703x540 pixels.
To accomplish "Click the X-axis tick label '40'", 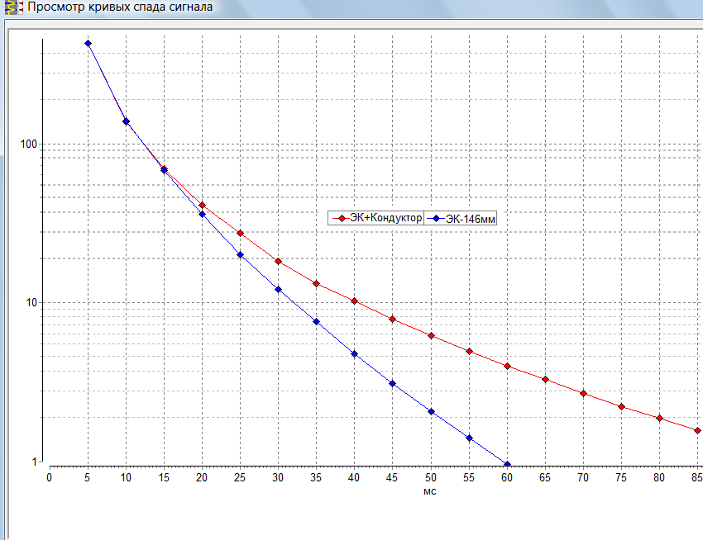I will tap(354, 478).
